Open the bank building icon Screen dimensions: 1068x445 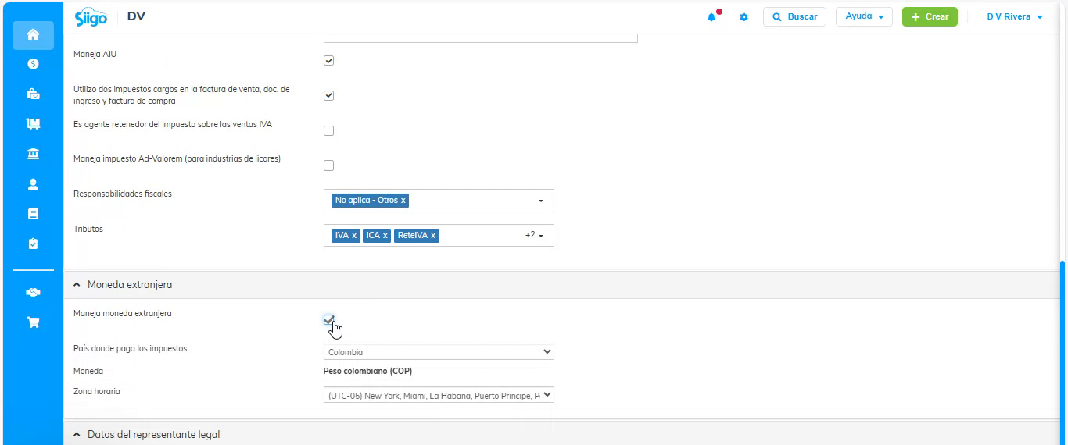pos(33,154)
